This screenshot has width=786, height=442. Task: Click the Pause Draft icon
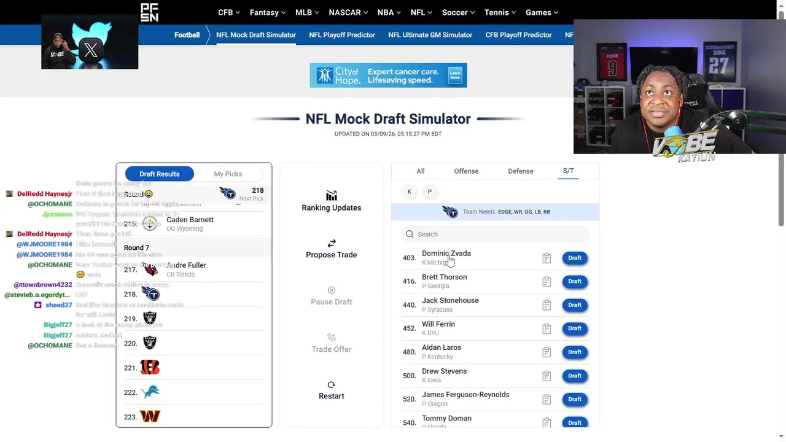(x=332, y=290)
